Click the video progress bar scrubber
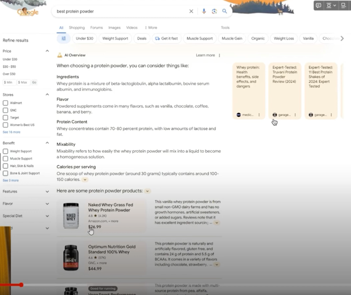This screenshot has height=295, width=351. pos(21,285)
